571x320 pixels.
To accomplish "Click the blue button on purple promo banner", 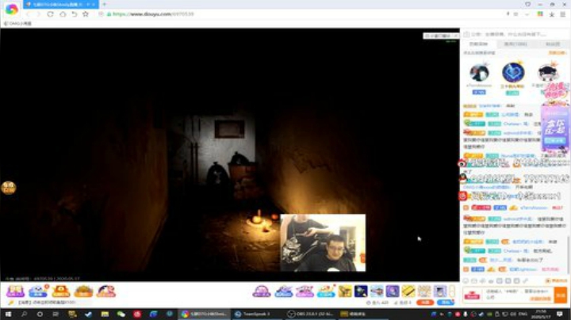I will point(555,140).
